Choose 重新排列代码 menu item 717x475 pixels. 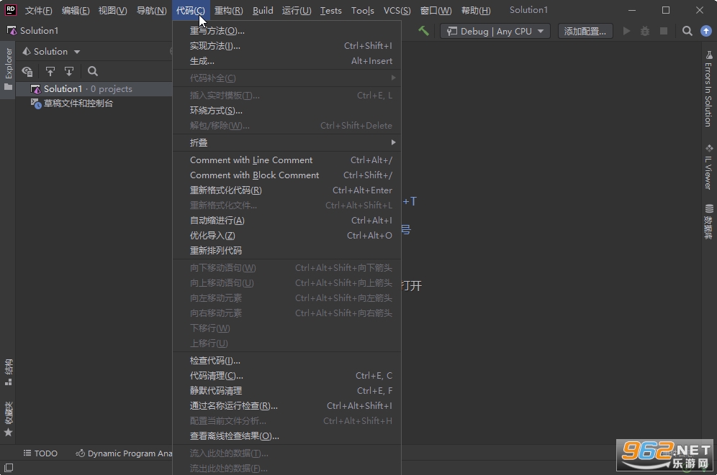tap(287, 251)
